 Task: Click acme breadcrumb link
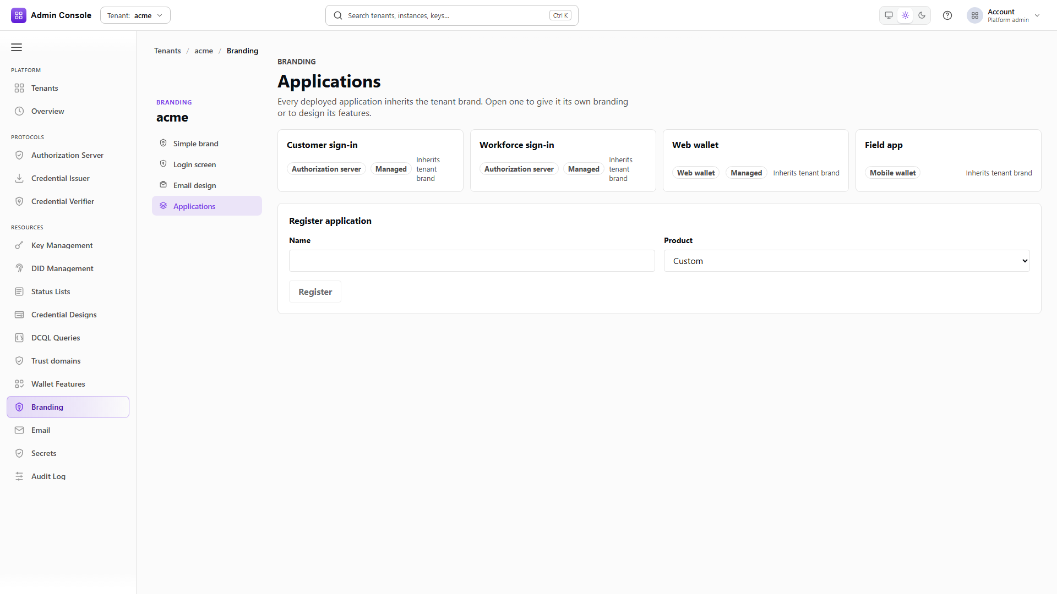coord(204,51)
